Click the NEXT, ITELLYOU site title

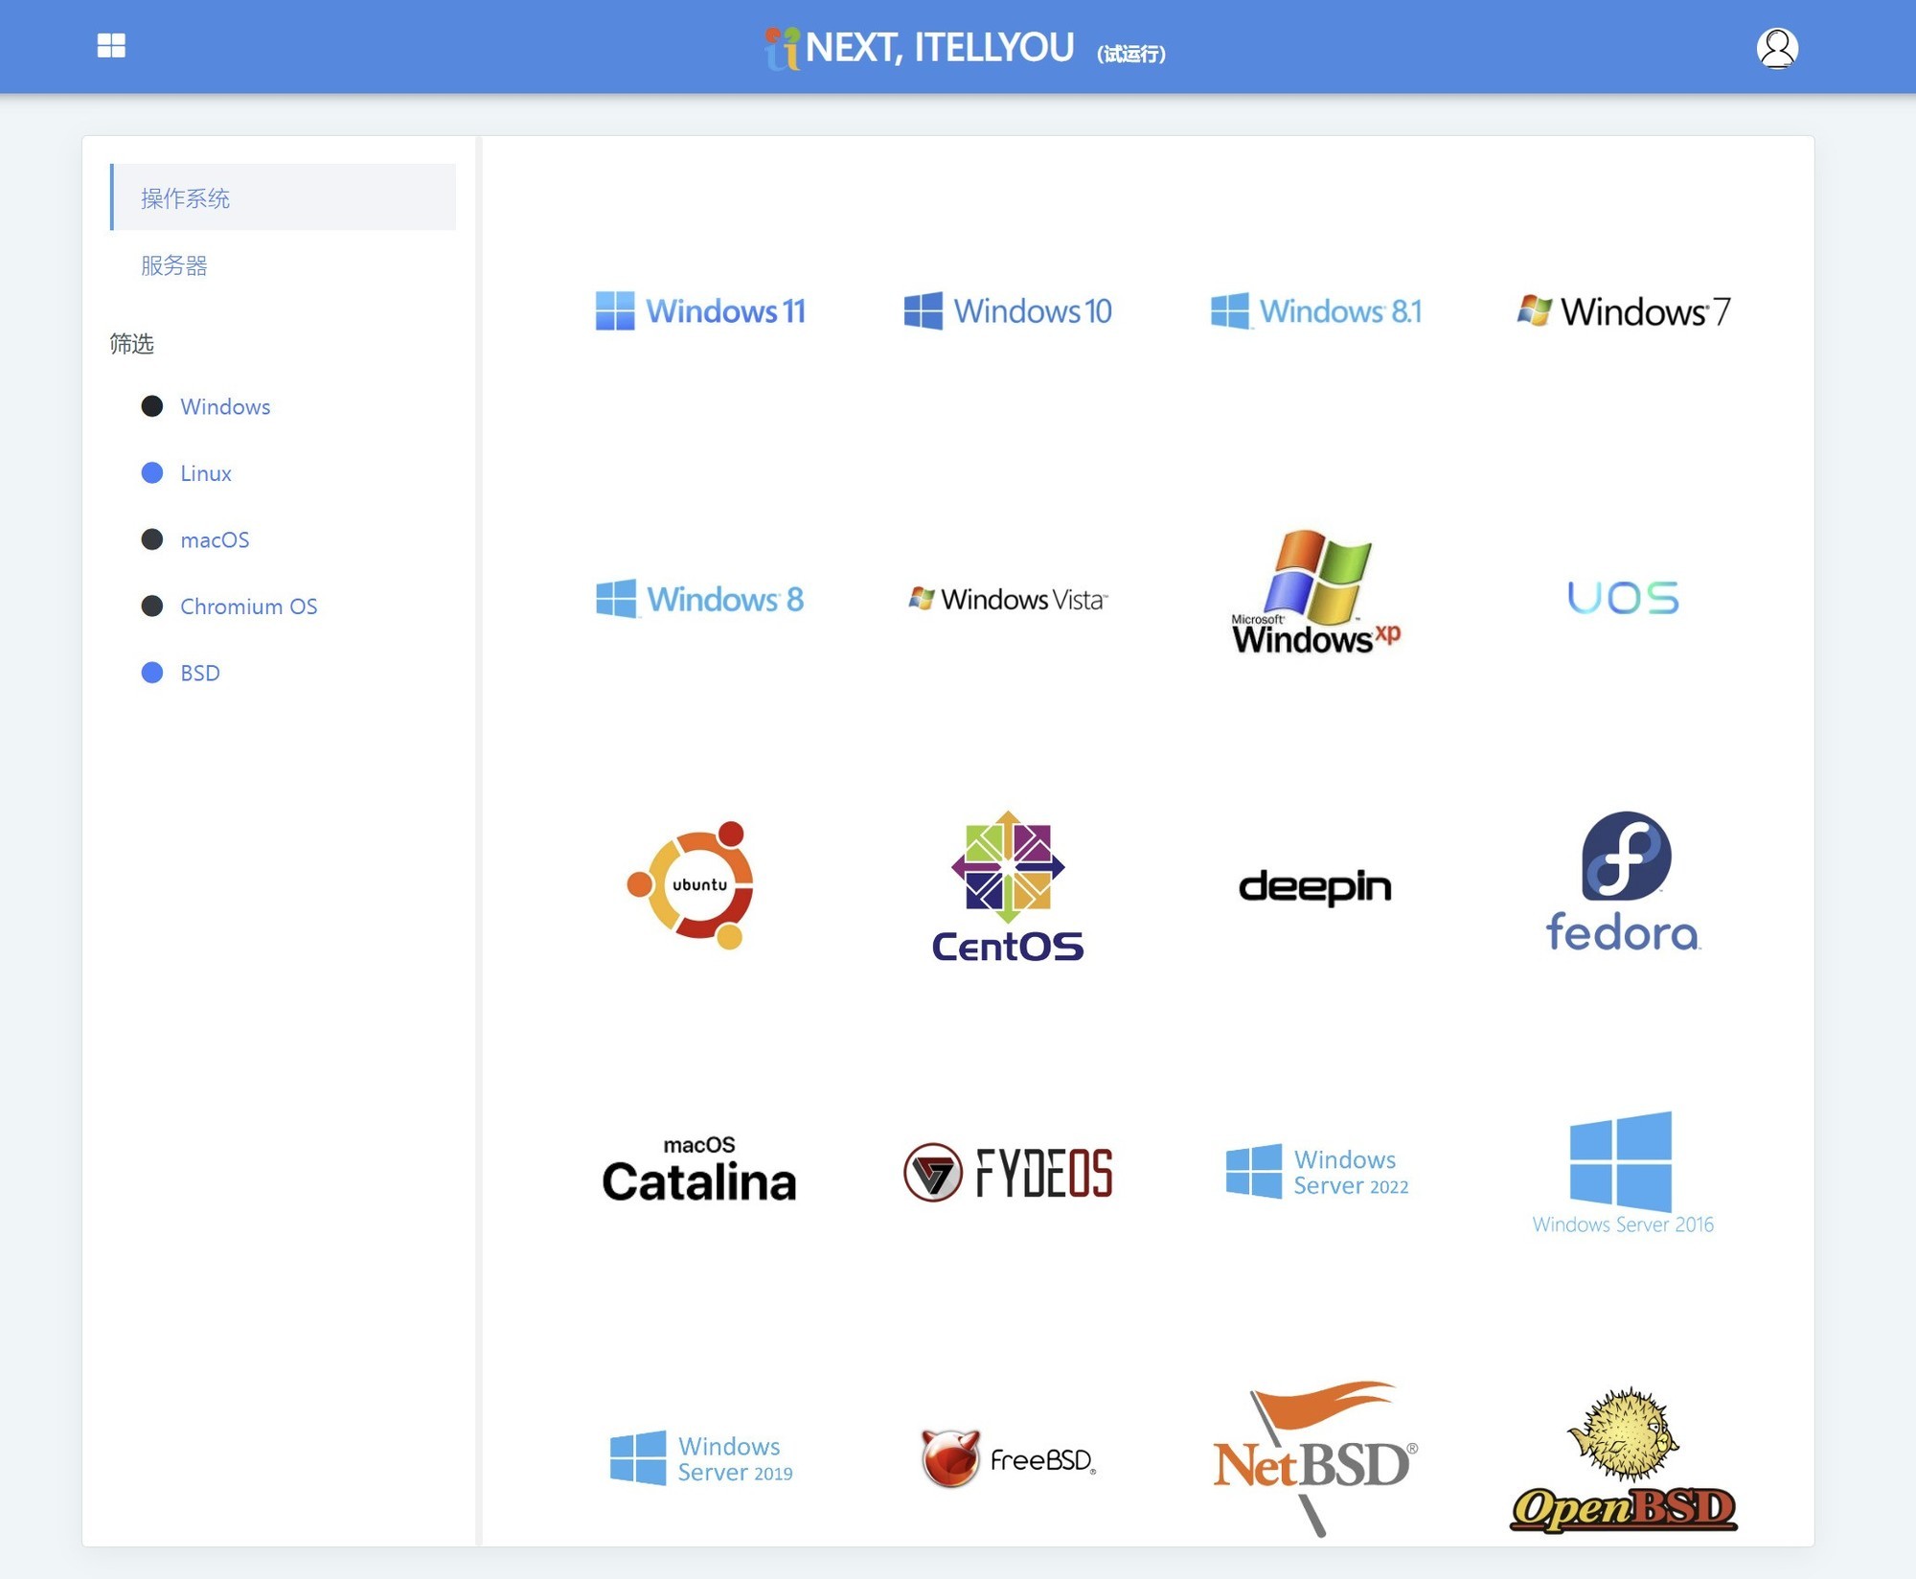pos(939,48)
